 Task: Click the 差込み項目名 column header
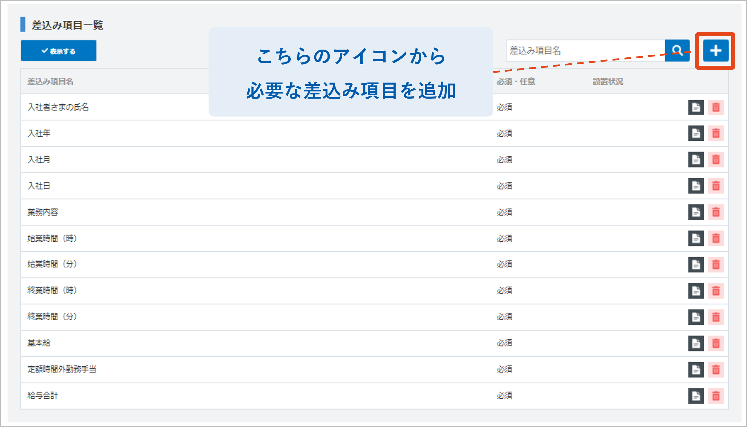pos(50,82)
